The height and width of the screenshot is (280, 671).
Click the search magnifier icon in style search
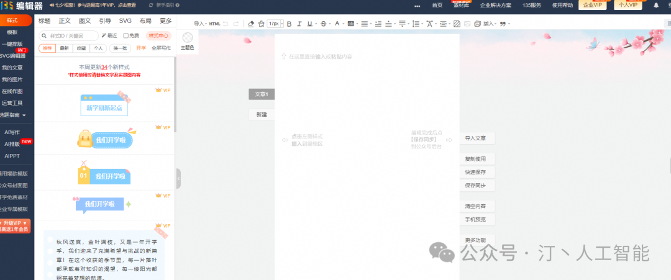pos(45,36)
